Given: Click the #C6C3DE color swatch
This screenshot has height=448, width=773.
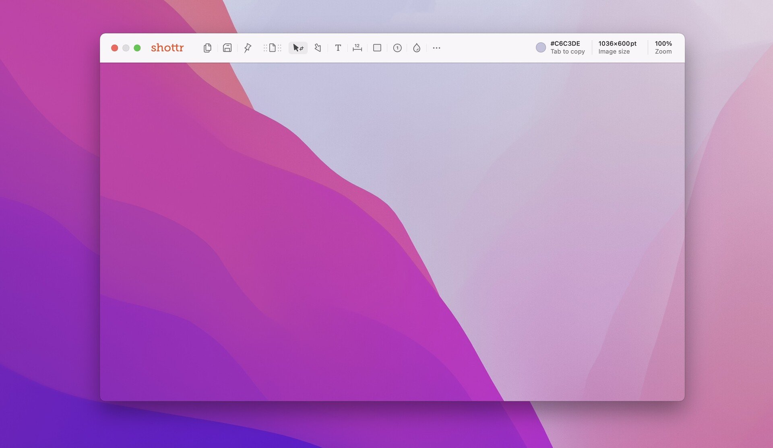Looking at the screenshot, I should click(x=541, y=47).
